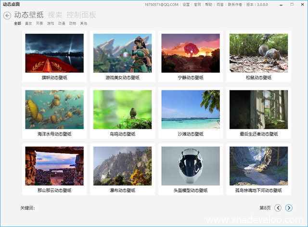Filter wallpapers by 美女 category
Image resolution: width=308 pixels, height=227 pixels.
pos(29,23)
